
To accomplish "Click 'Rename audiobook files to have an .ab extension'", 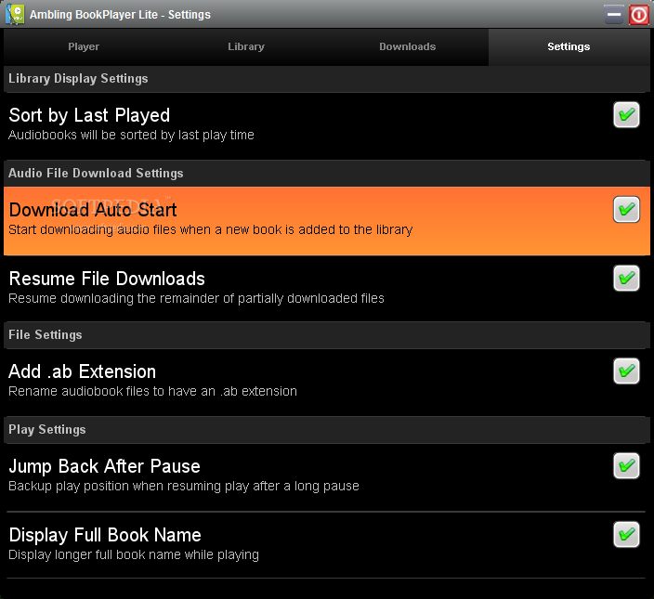I will click(152, 391).
